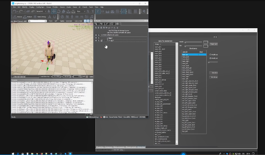Image resolution: width=265 pixels, height=155 pixels.
Task: Select head_up in the zone list
Action: (x=185, y=55)
